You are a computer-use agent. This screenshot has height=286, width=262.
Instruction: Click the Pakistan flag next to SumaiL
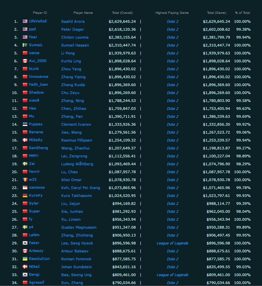coord(25,45)
